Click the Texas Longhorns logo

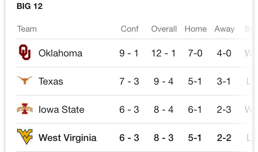click(x=25, y=80)
